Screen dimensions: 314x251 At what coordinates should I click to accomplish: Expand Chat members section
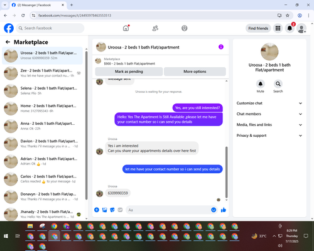pos(269,114)
